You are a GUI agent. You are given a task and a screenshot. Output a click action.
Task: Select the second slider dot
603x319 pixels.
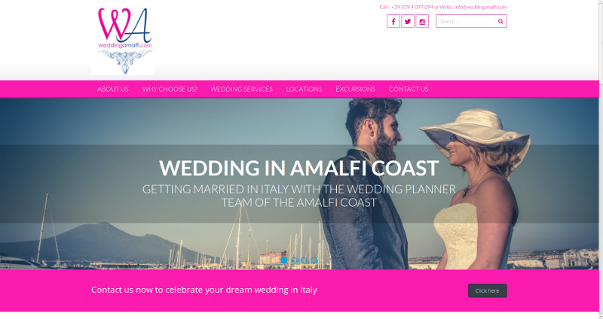point(294,260)
